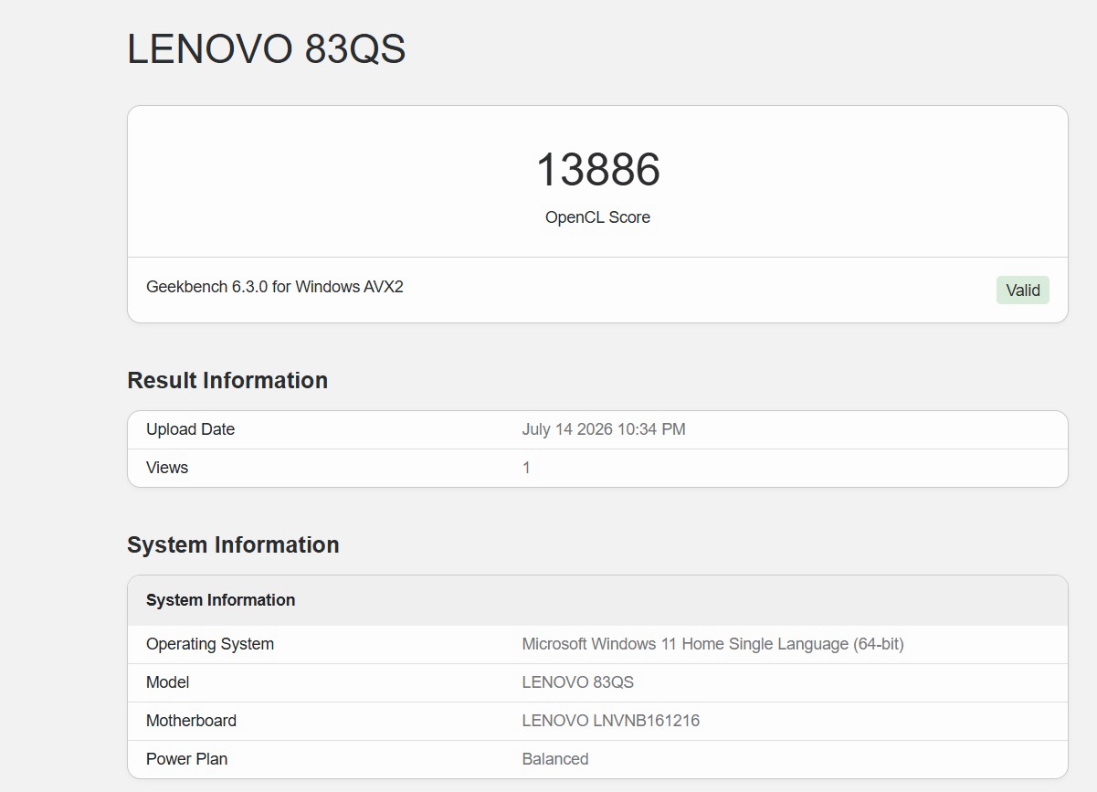Click the Power Plan label
1097x792 pixels.
pos(186,759)
